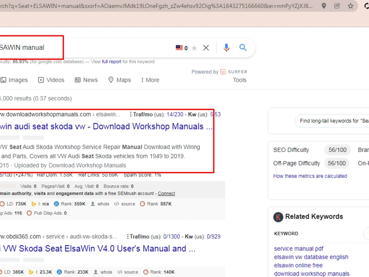This screenshot has width=369, height=277.
Task: Clear the search query with the X
Action: tap(206, 48)
